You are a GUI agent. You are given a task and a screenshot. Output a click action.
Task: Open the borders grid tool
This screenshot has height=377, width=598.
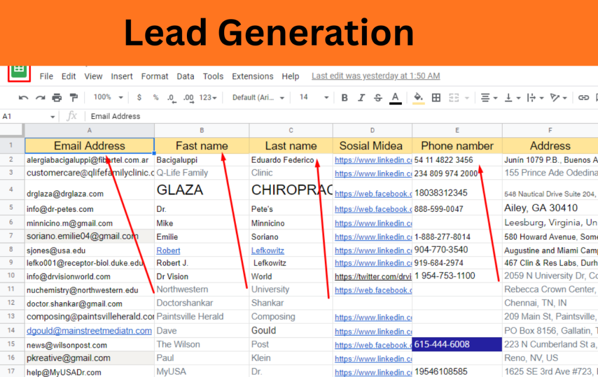coord(436,97)
